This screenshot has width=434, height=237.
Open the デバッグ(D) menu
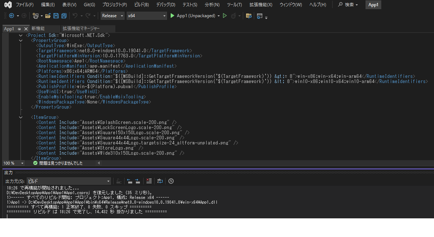(165, 5)
